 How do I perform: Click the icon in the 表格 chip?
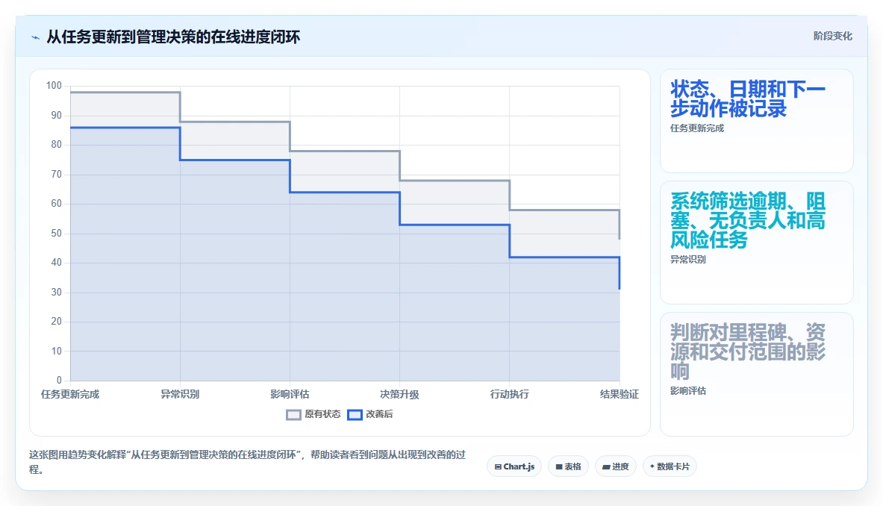coord(558,466)
